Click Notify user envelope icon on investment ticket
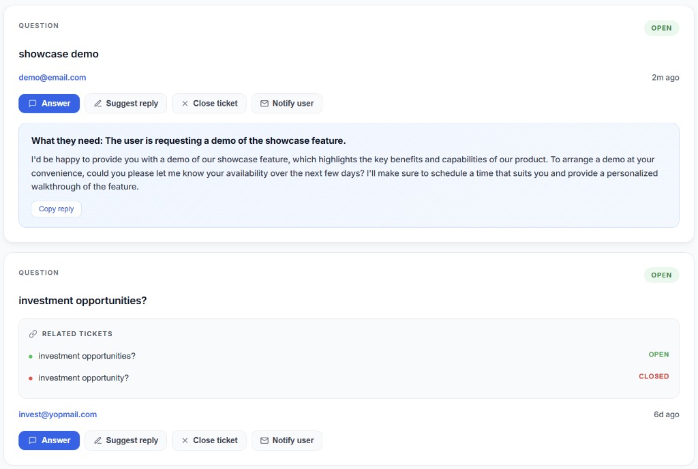The image size is (698, 469). 264,440
